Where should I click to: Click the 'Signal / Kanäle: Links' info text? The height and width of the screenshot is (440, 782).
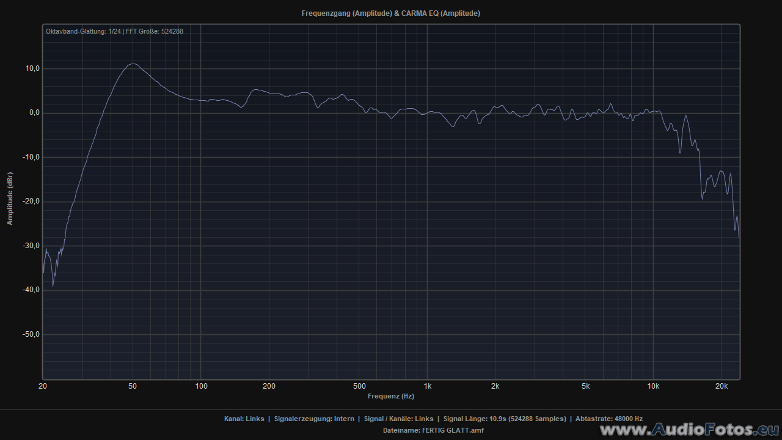pyautogui.click(x=398, y=419)
